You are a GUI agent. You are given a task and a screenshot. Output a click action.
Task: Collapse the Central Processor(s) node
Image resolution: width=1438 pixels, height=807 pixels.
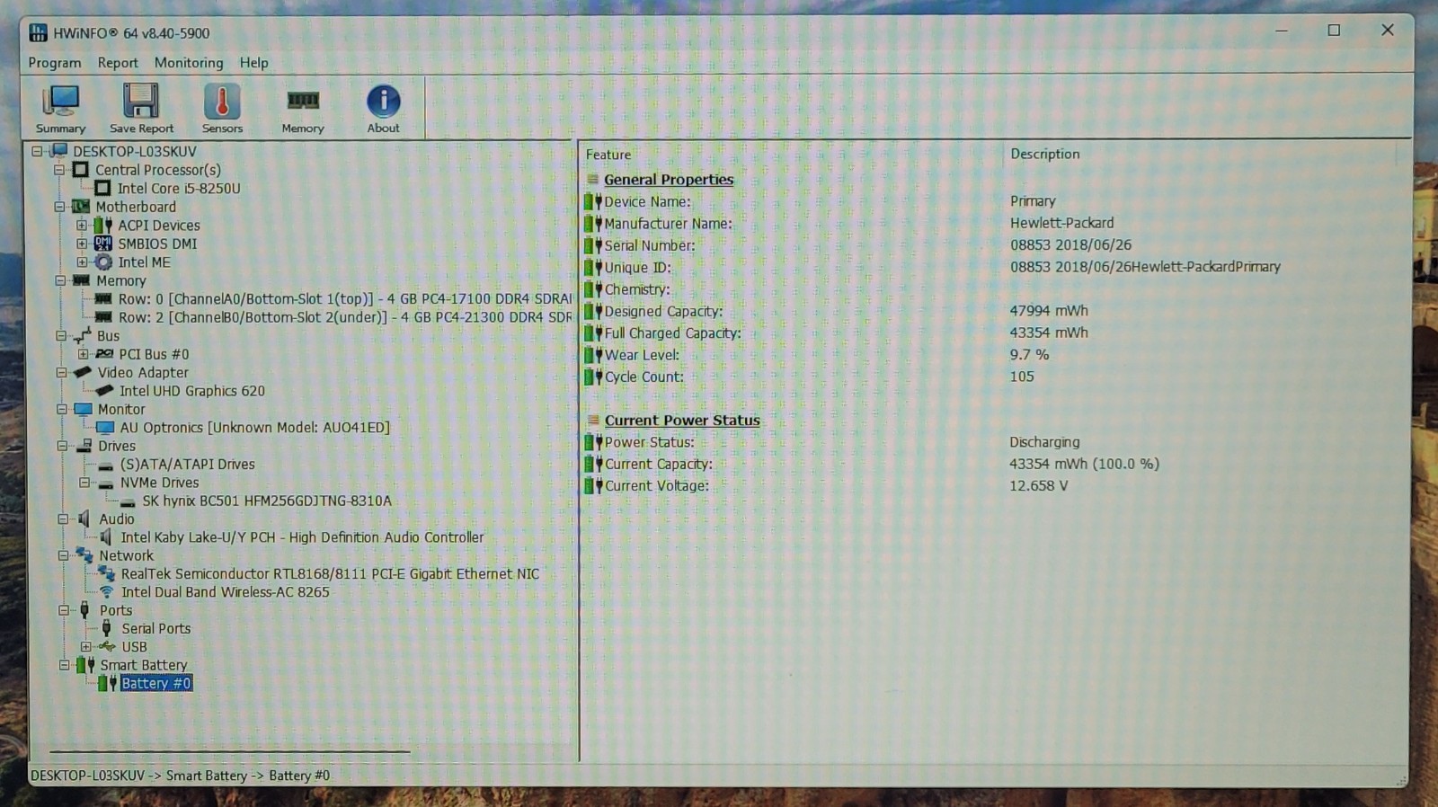tap(58, 169)
